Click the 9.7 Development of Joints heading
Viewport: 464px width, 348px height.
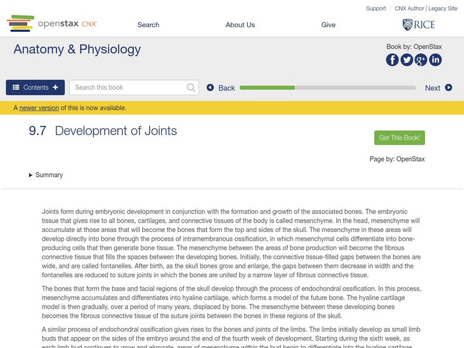(103, 131)
